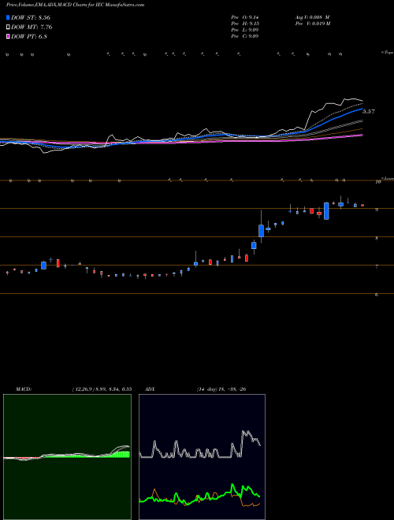Click the 5.57 EMA line label

point(369,111)
